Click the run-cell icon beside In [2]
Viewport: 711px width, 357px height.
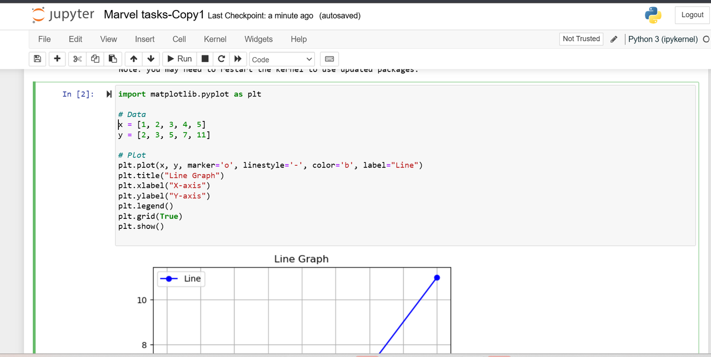pos(109,94)
